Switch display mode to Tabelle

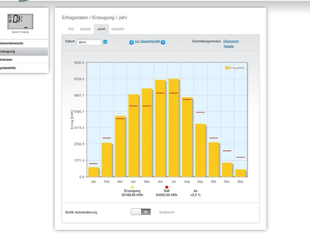tap(228, 46)
